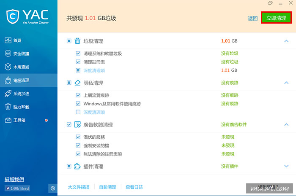Screen dimensions: 296x196
Task: Click the 插件清理 puzzle piece icon
Action: point(77,166)
